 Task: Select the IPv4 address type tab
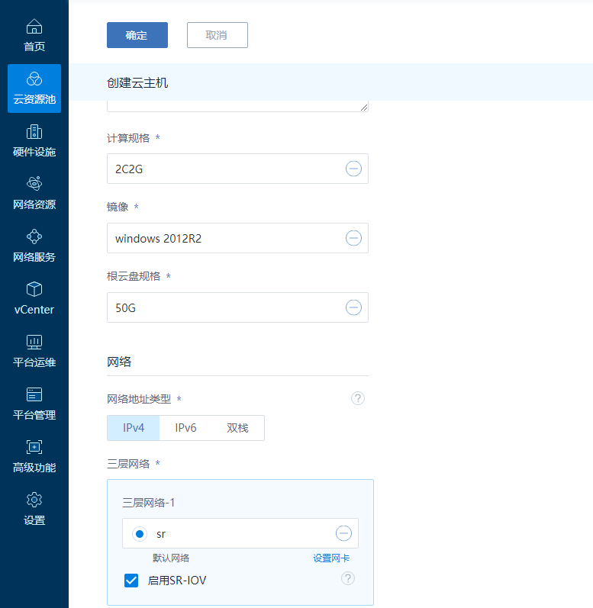[134, 428]
